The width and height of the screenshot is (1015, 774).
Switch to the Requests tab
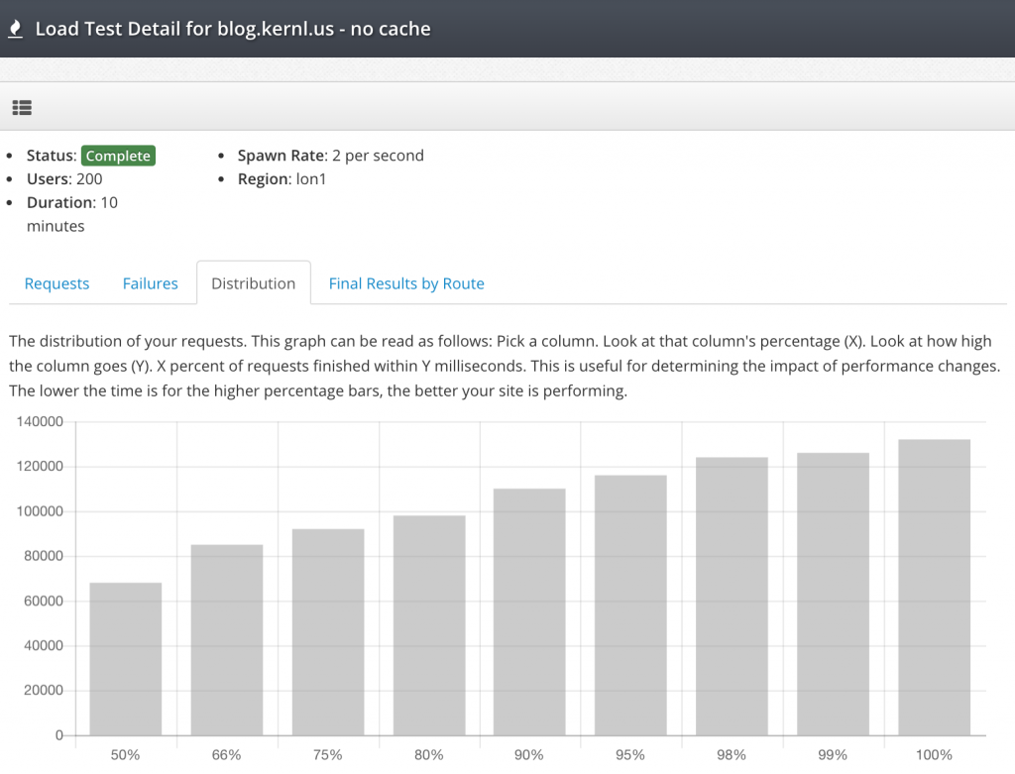pos(56,283)
